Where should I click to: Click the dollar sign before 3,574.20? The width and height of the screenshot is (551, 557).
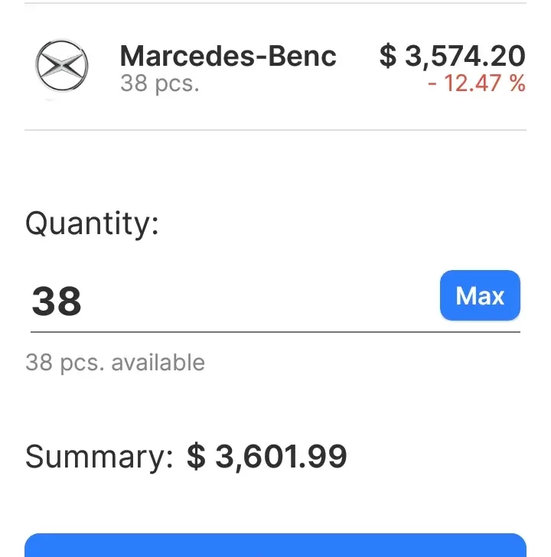pos(388,56)
